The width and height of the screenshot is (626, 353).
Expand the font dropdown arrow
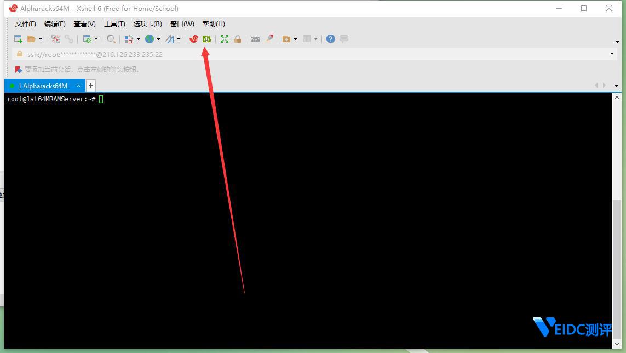179,39
